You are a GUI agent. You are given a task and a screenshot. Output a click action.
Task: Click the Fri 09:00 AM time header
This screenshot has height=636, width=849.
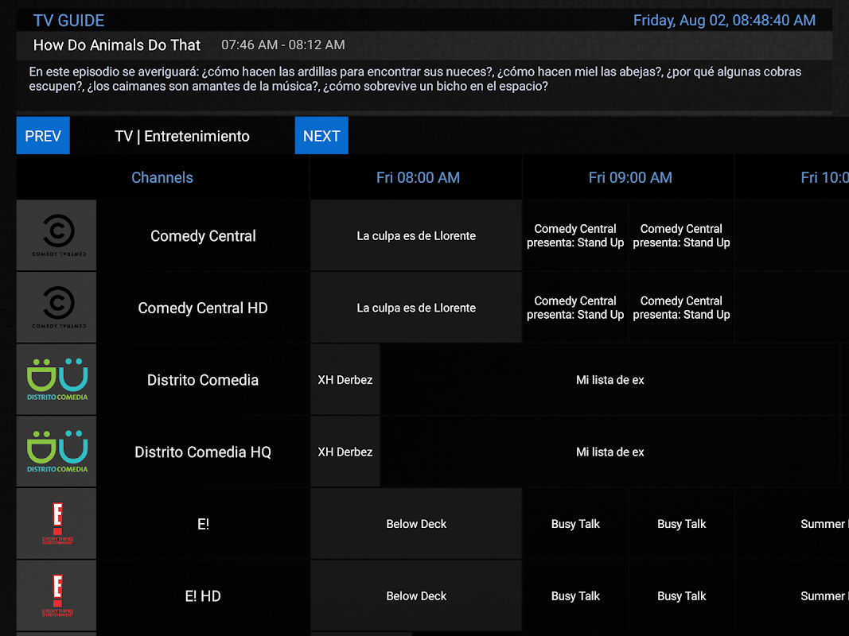[629, 177]
